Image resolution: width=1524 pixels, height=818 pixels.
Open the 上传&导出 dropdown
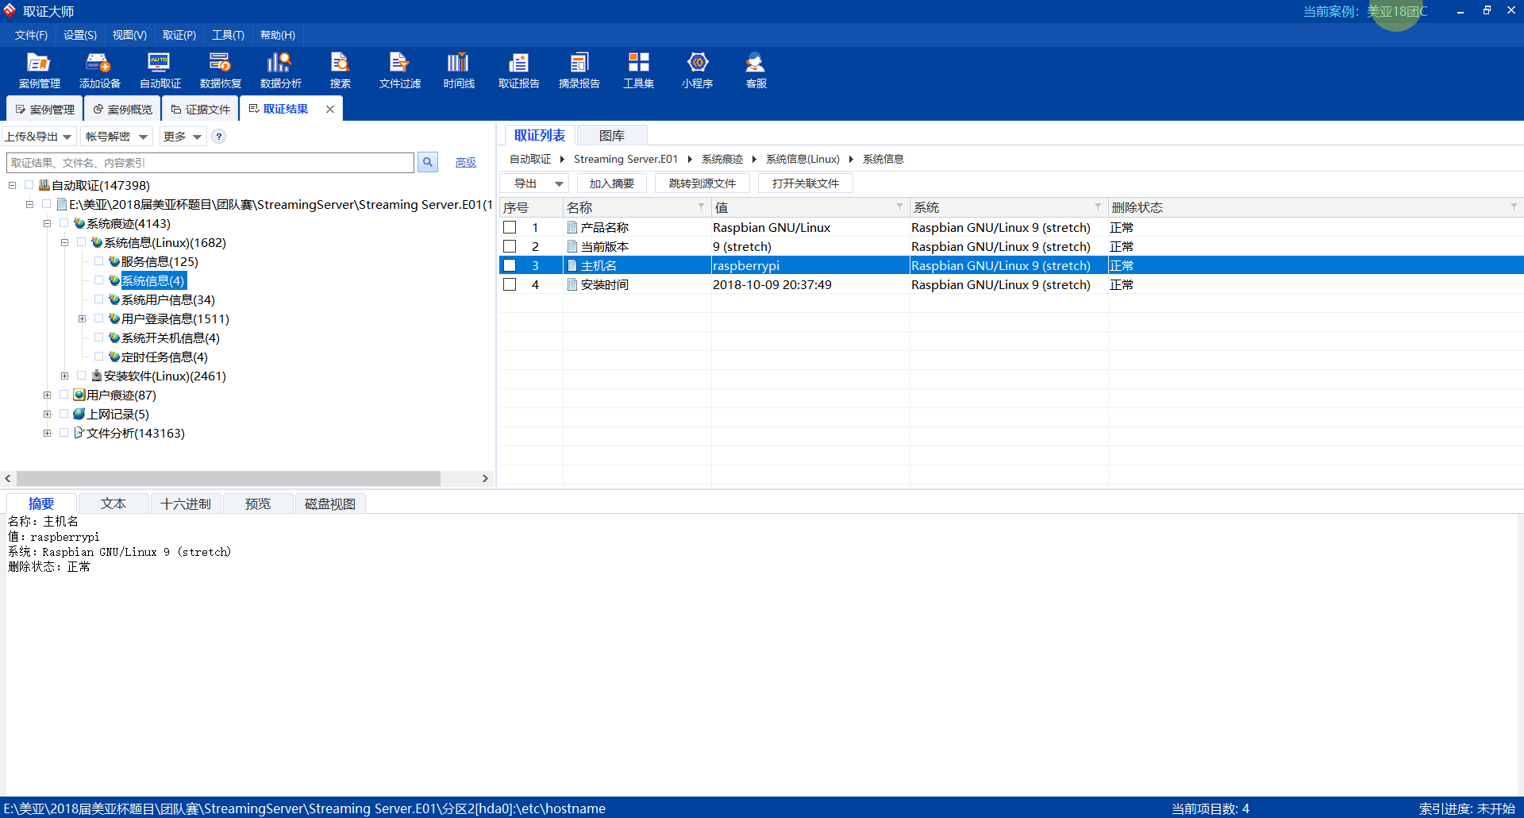click(39, 137)
